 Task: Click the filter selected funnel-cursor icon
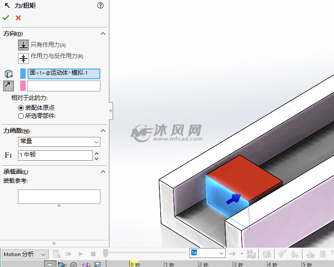click(x=86, y=264)
